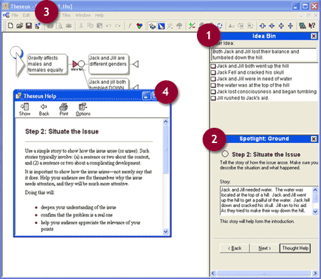Select the Step 2 Situate the Issue radio circle
The width and height of the screenshot is (321, 279).
click(x=225, y=154)
